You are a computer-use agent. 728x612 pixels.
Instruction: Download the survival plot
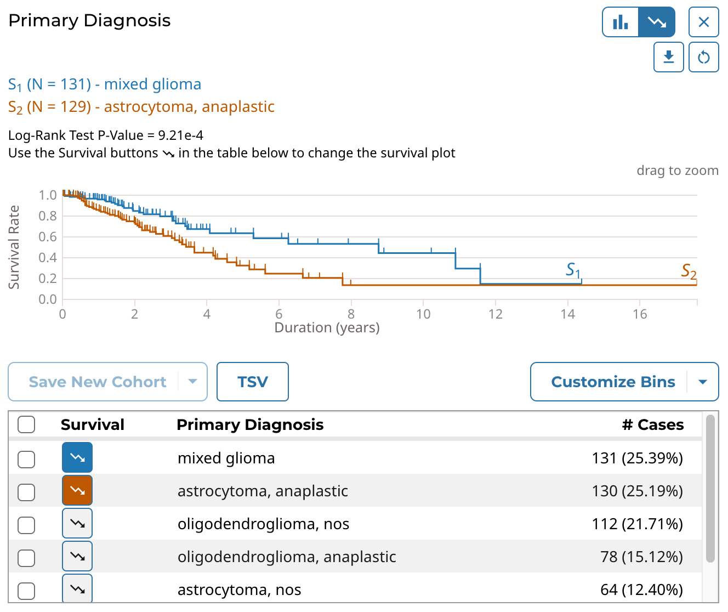tap(668, 57)
